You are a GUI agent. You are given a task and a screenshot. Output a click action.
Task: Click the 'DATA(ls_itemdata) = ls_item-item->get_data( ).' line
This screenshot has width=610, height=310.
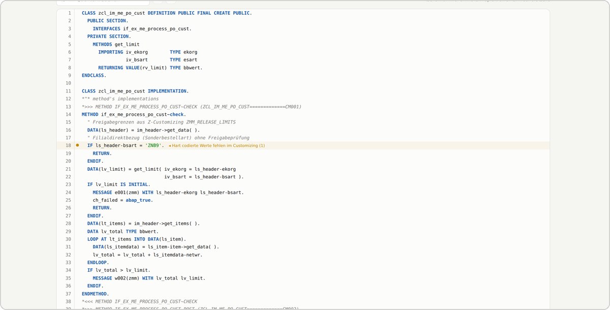point(156,247)
